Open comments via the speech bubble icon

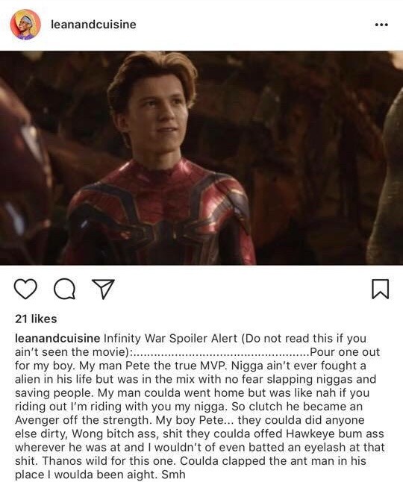[64, 289]
